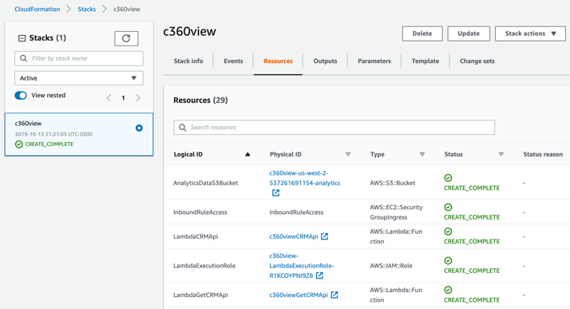
Task: Click c360view breadcrumb text
Action: click(126, 9)
